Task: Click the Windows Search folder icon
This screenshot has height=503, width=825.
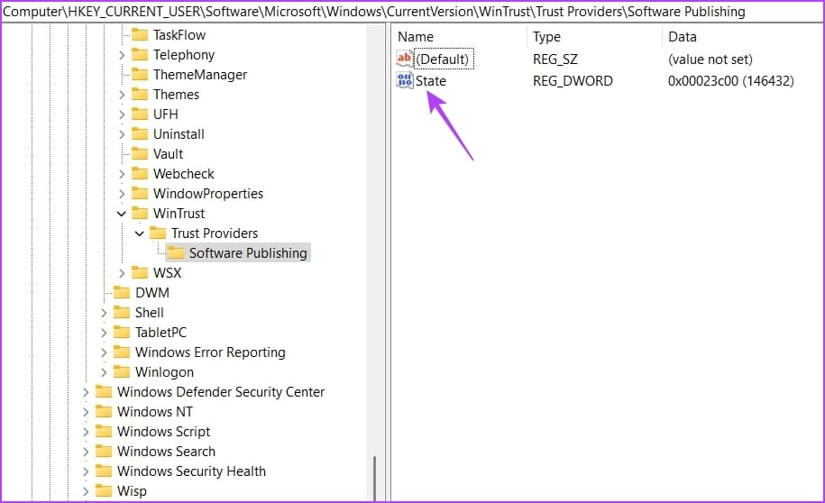Action: 104,451
